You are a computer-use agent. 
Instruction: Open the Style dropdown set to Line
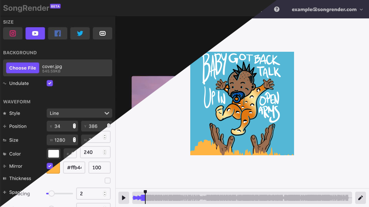coord(79,113)
